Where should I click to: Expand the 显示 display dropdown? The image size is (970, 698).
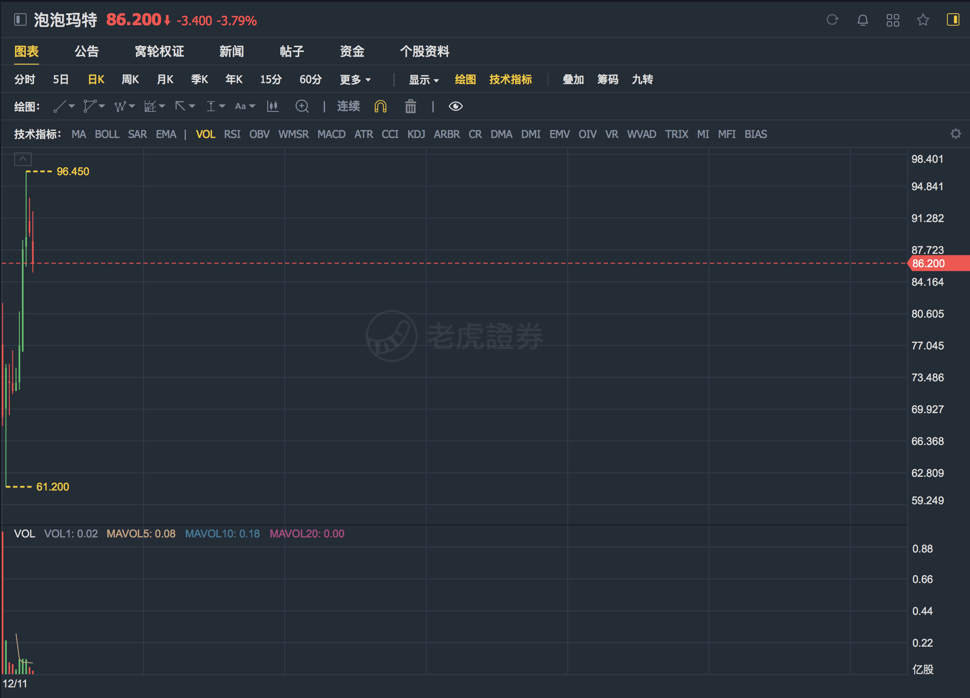click(423, 80)
